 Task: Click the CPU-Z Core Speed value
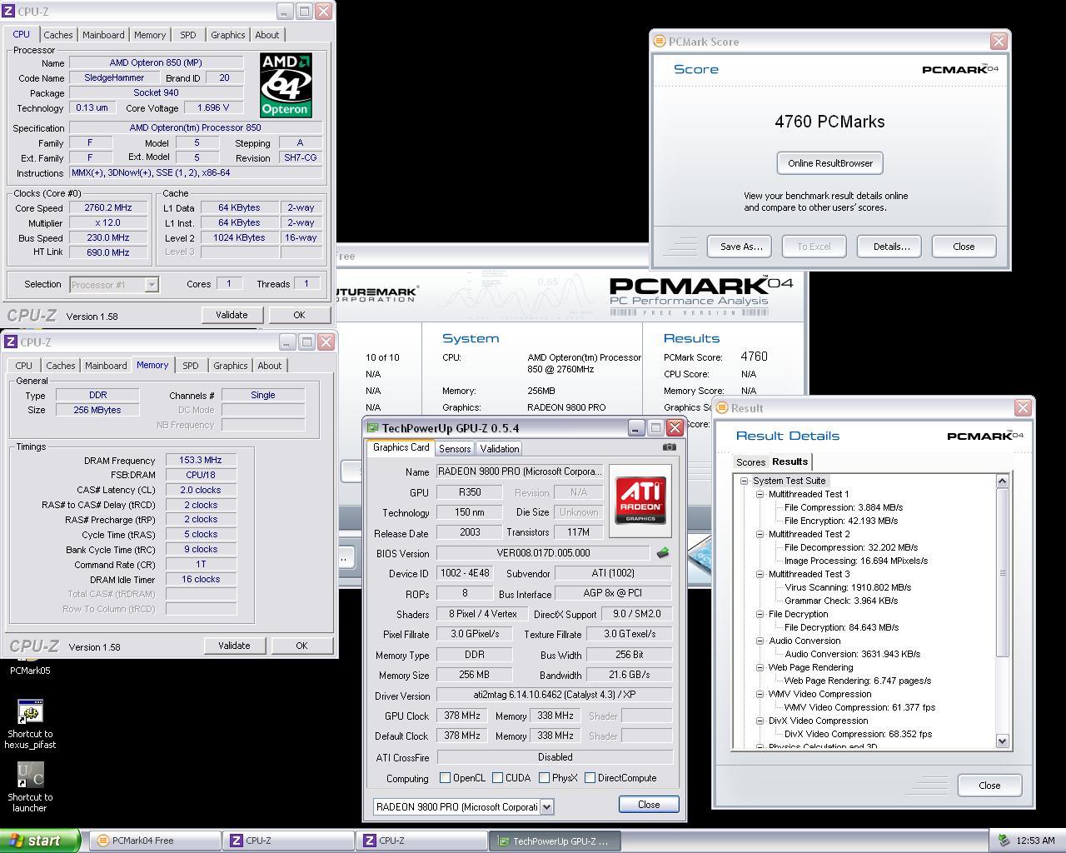click(x=108, y=208)
